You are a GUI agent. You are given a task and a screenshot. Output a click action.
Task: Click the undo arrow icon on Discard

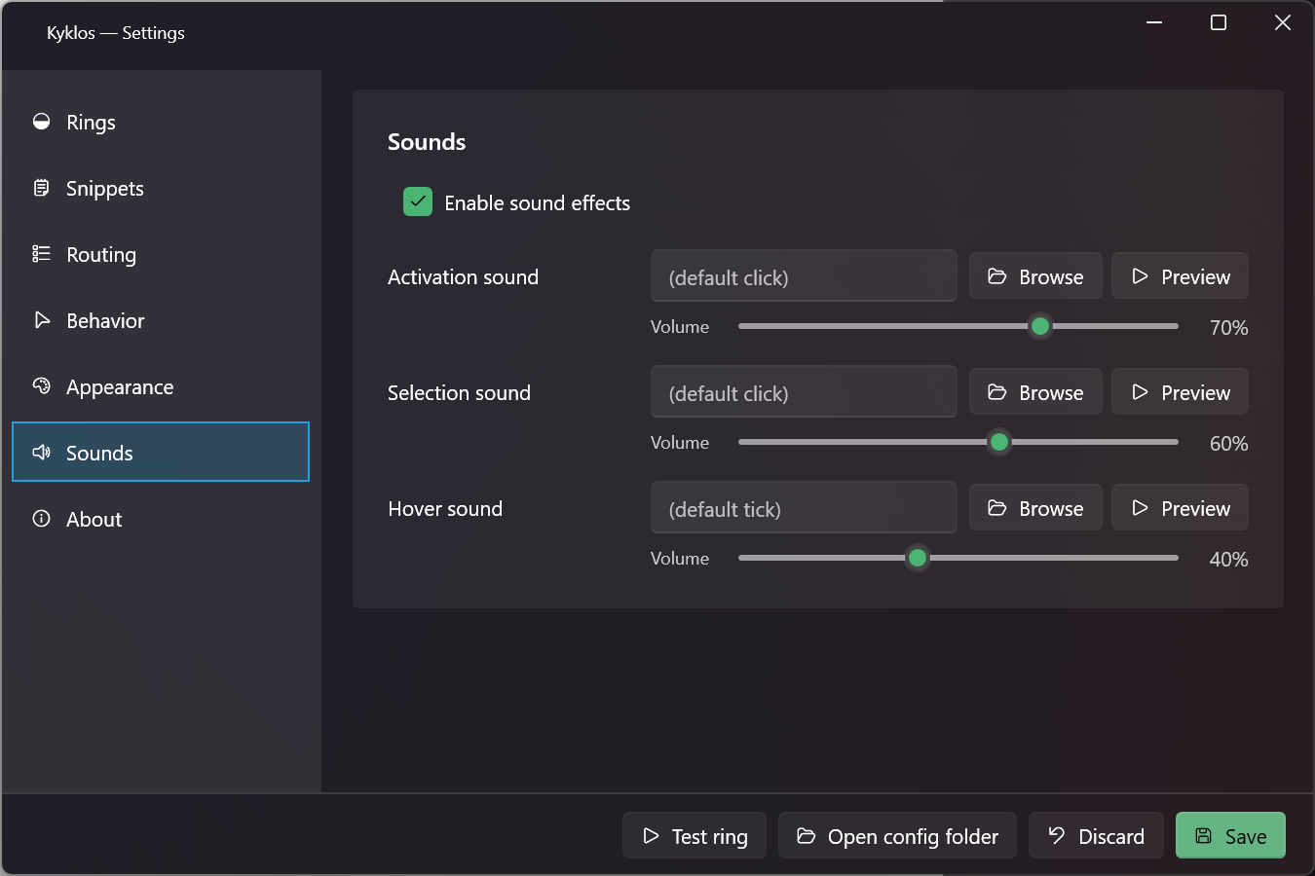(x=1056, y=835)
